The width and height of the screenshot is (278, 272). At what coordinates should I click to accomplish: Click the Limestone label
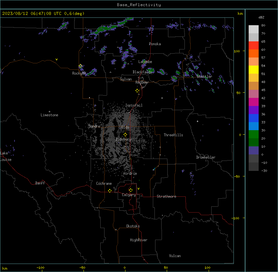coord(49,115)
